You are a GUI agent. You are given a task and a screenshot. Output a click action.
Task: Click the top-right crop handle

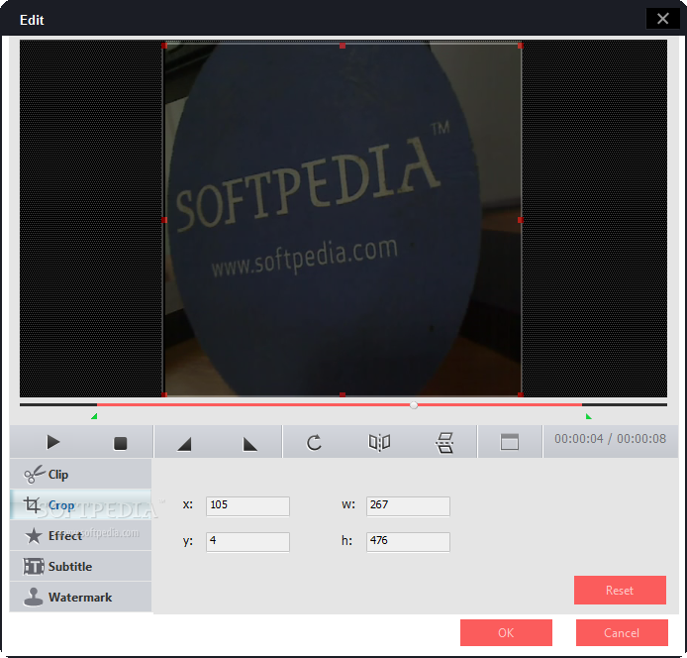[x=521, y=46]
